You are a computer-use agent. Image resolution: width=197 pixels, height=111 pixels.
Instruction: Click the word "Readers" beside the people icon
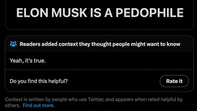[x=30, y=44]
